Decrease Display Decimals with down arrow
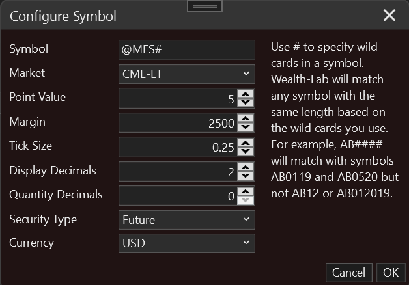The height and width of the screenshot is (285, 409). pos(246,176)
